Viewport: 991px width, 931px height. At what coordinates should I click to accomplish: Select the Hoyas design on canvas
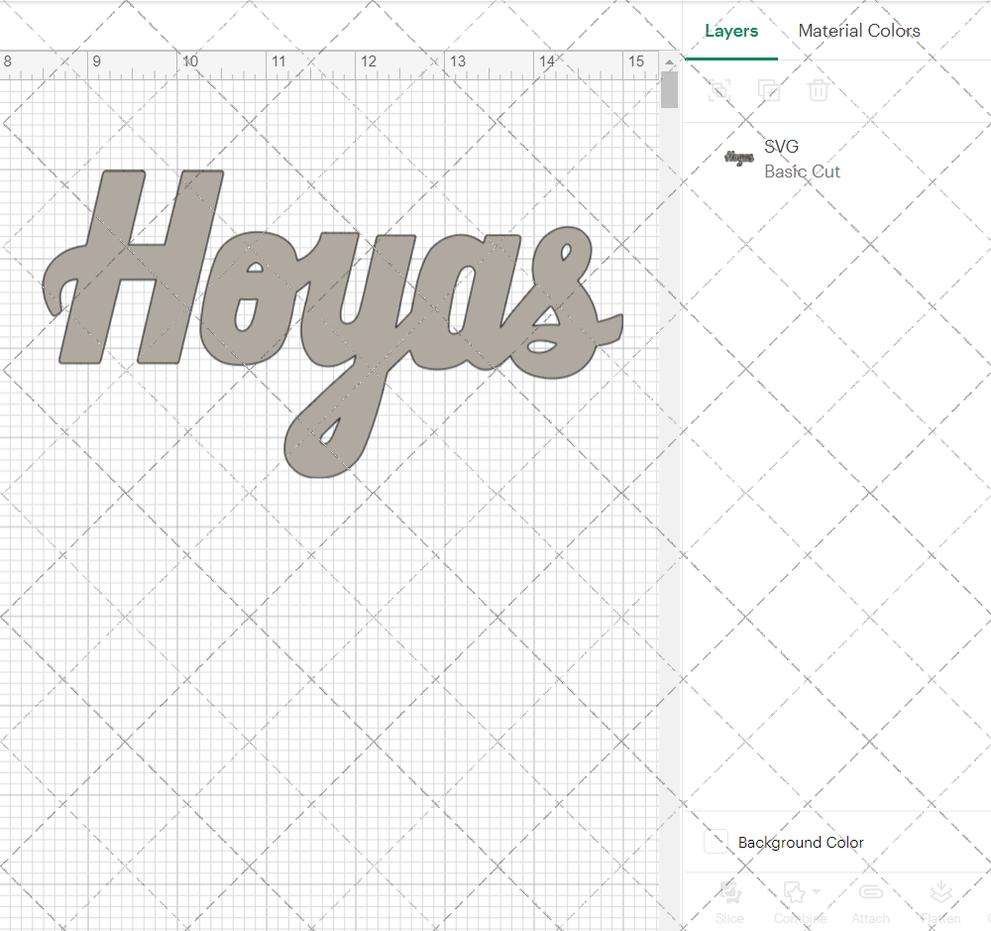click(x=332, y=323)
